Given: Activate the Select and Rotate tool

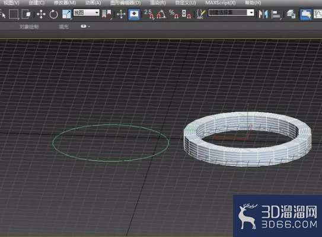Looking at the screenshot, I should [53, 14].
